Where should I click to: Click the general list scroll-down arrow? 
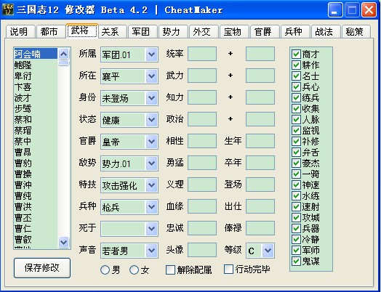[x=64, y=242]
